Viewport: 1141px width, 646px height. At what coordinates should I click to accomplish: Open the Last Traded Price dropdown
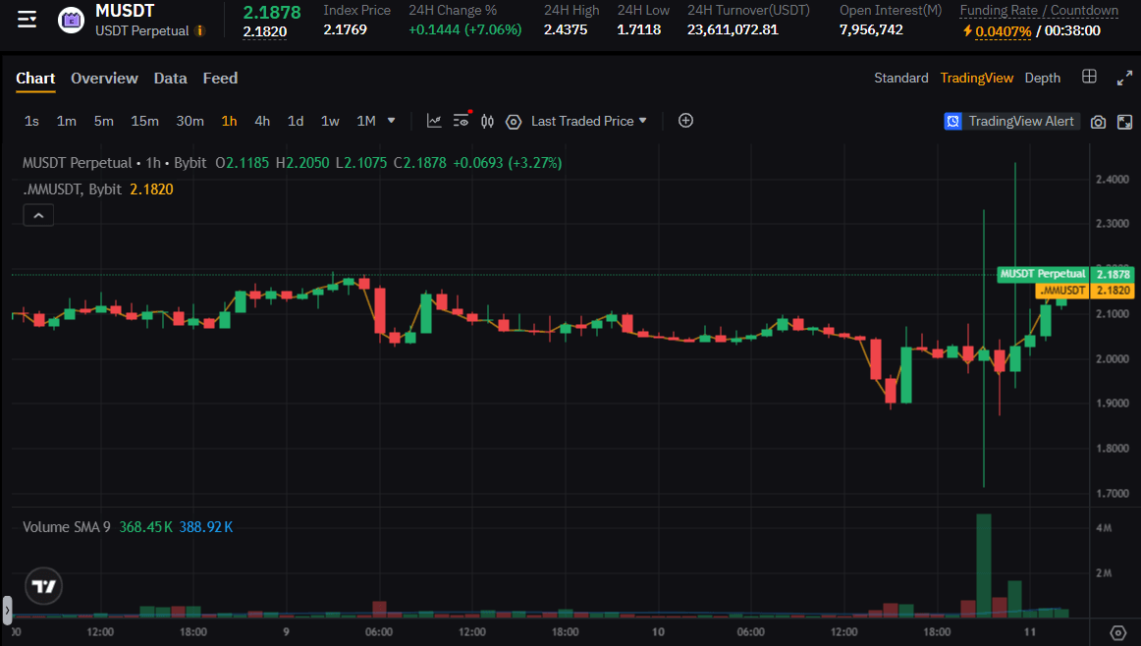point(589,121)
